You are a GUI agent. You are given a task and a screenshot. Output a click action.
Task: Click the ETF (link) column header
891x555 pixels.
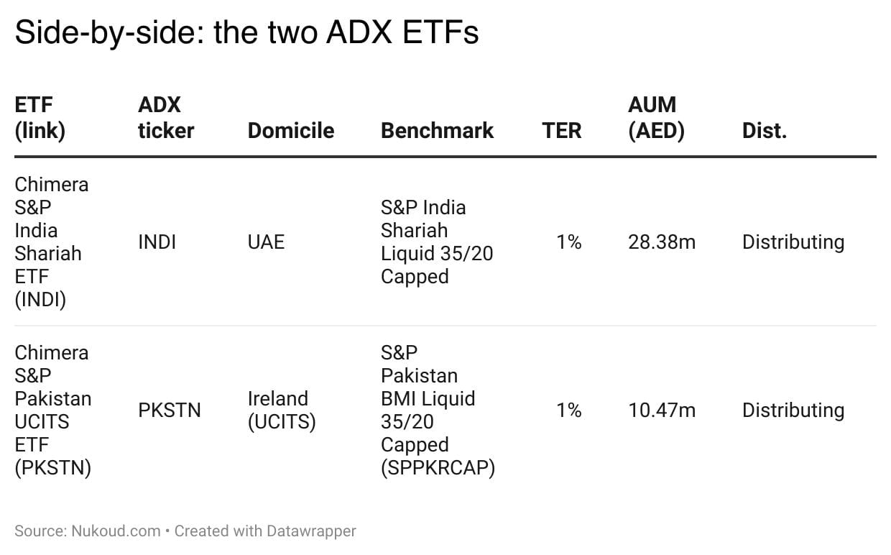[40, 118]
